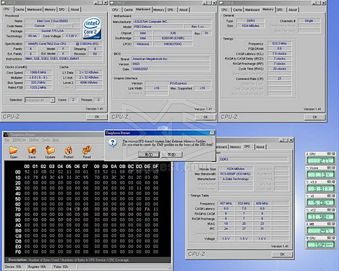Click OK in the Mainboard CPU-Z window
339x271 pixels.
click(205, 117)
